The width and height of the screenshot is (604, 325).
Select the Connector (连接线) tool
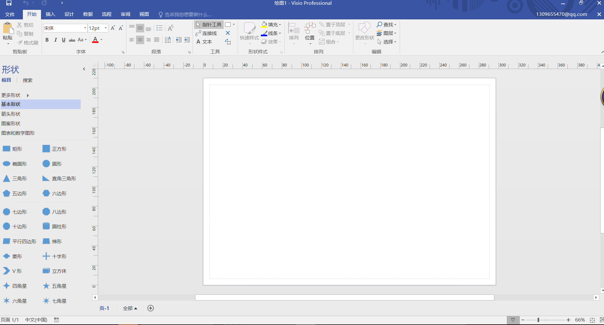click(206, 33)
